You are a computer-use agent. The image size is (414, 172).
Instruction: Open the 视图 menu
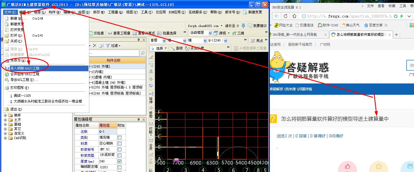(x=132, y=12)
